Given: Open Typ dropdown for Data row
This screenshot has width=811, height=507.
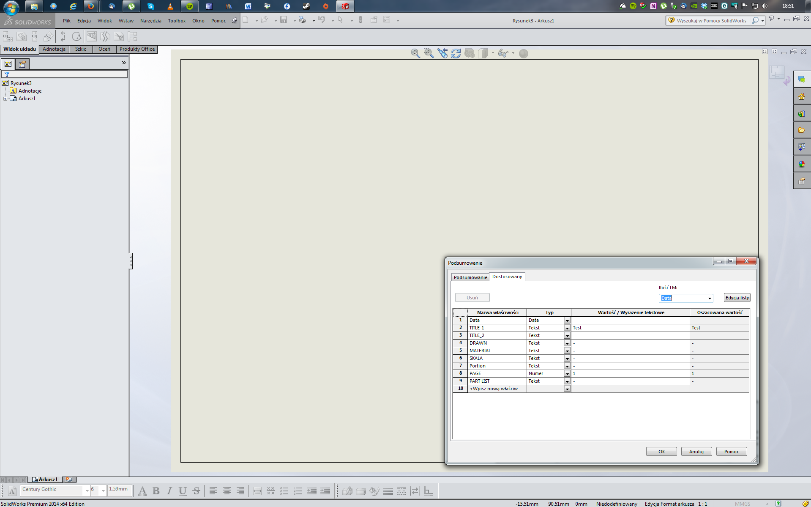Looking at the screenshot, I should tap(567, 321).
